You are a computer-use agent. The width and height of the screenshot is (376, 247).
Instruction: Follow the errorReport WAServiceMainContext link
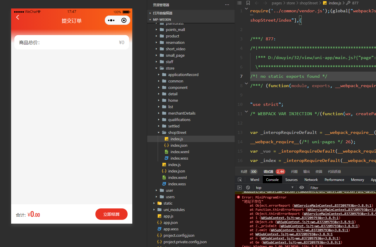click(x=333, y=205)
